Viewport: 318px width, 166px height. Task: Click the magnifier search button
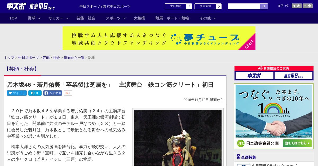point(264,6)
